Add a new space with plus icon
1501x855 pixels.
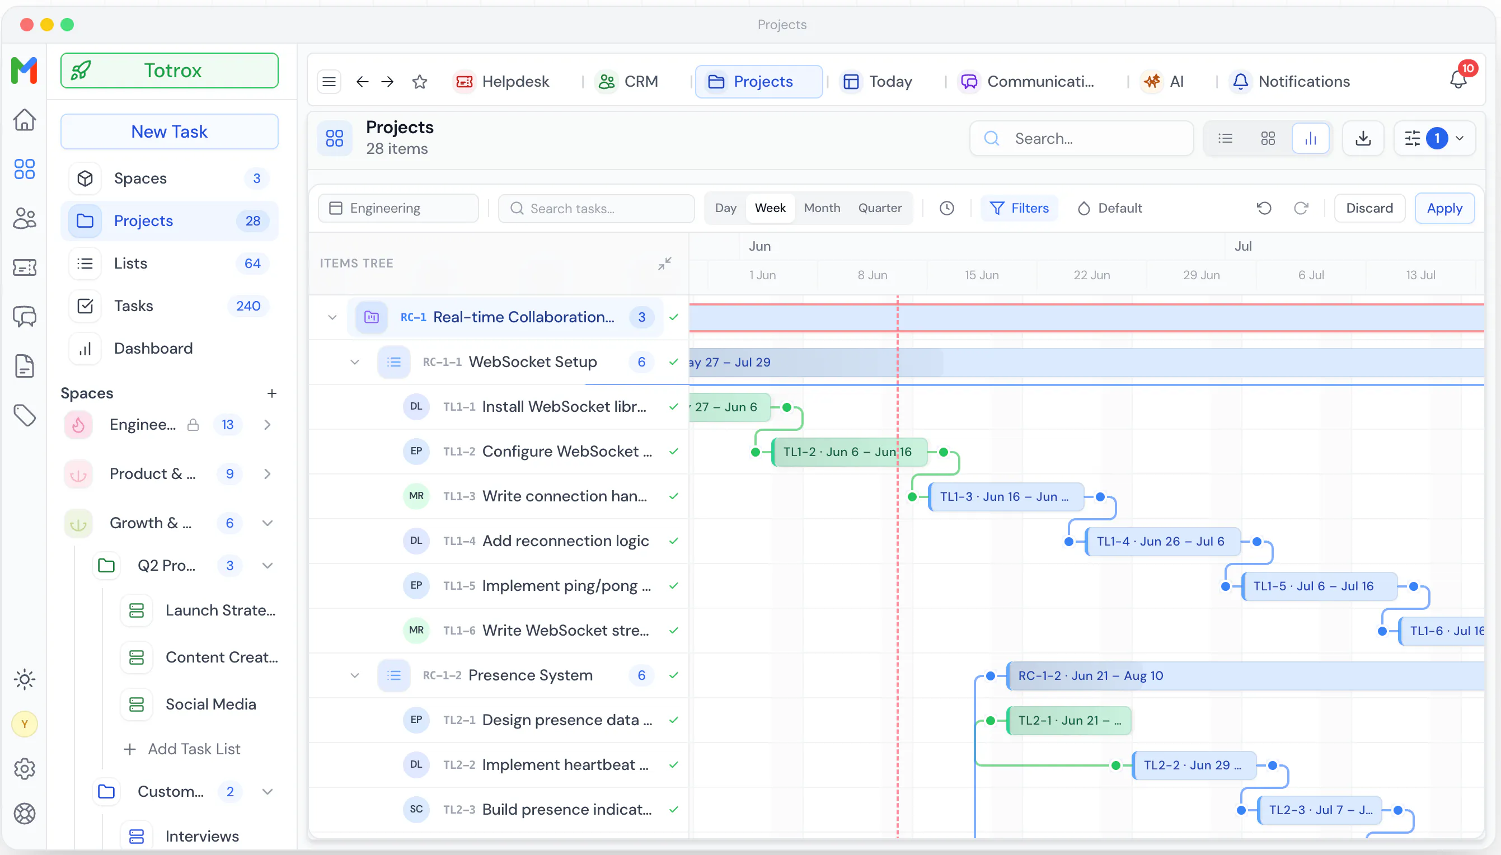pos(271,393)
